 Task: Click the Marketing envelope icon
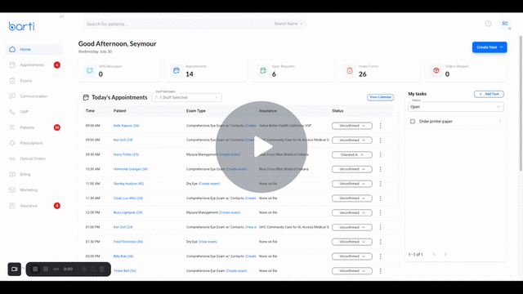[12, 190]
